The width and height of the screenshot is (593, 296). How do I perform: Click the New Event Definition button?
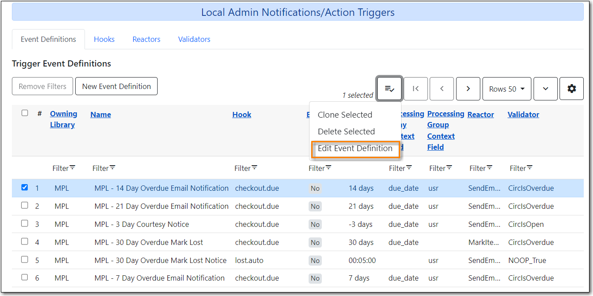[116, 86]
